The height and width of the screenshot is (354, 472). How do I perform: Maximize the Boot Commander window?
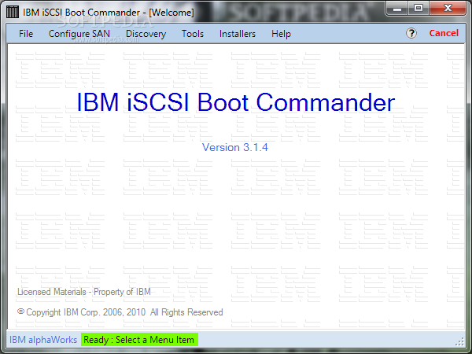pyautogui.click(x=419, y=9)
